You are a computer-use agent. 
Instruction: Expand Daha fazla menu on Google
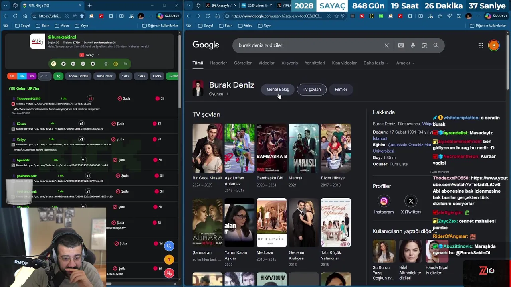click(x=376, y=63)
